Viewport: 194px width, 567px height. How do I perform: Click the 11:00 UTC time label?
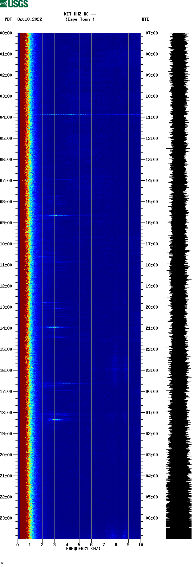tap(151, 117)
